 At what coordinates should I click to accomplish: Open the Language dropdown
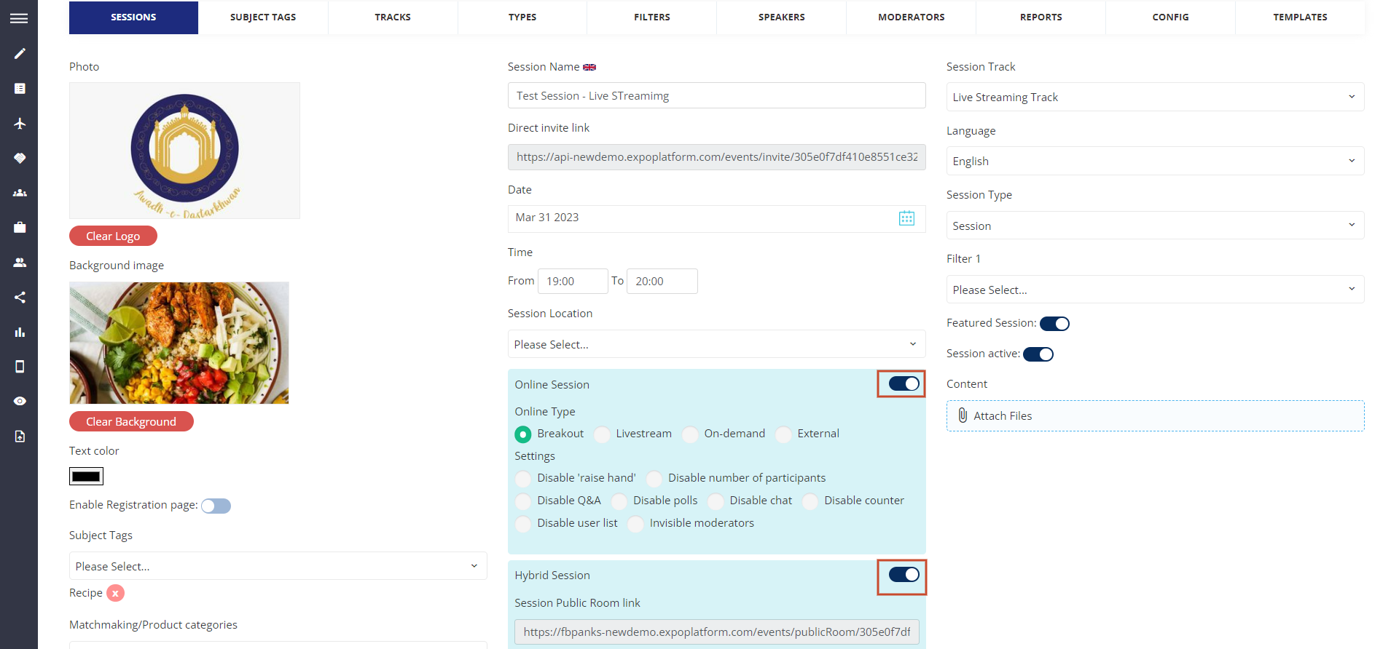tap(1155, 161)
